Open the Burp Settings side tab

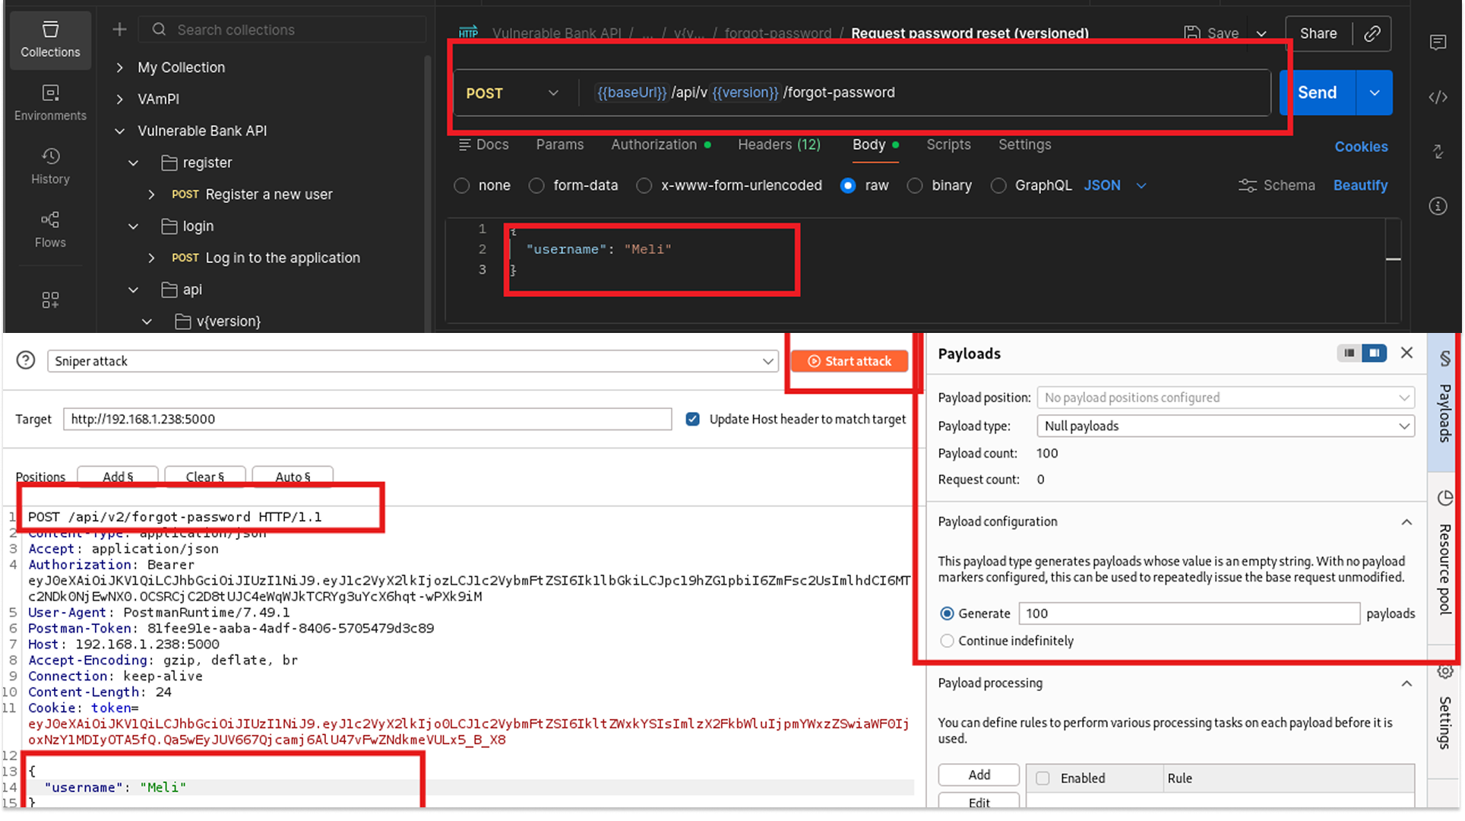[1444, 715]
